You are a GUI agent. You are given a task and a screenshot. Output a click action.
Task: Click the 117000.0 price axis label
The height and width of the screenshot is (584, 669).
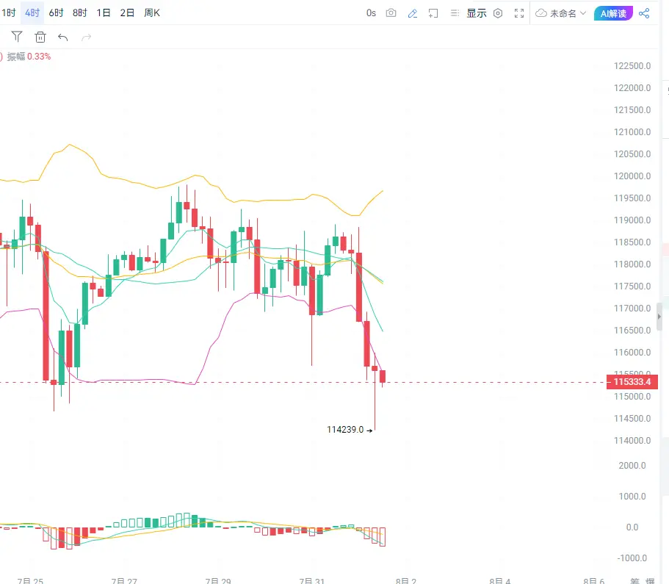pos(632,309)
